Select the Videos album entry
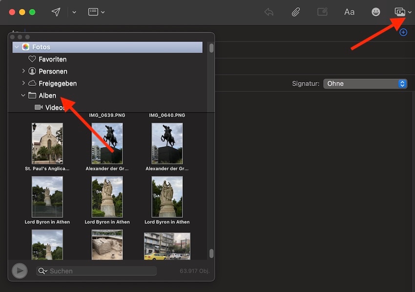 [x=55, y=107]
